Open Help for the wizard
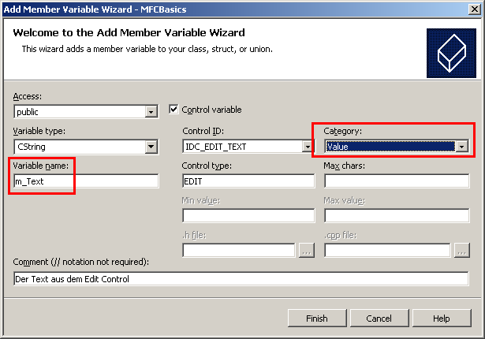 (442, 319)
